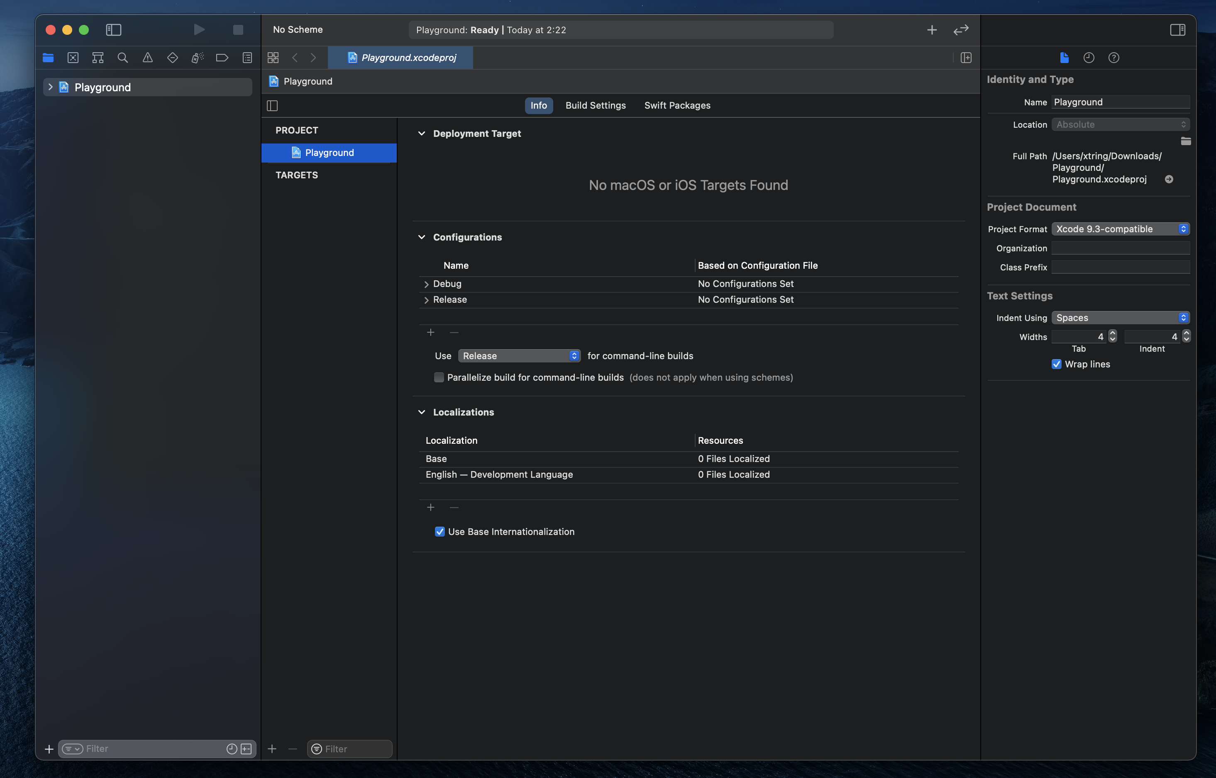Open the Quick Help inspector icon
This screenshot has width=1216, height=778.
[x=1113, y=58]
